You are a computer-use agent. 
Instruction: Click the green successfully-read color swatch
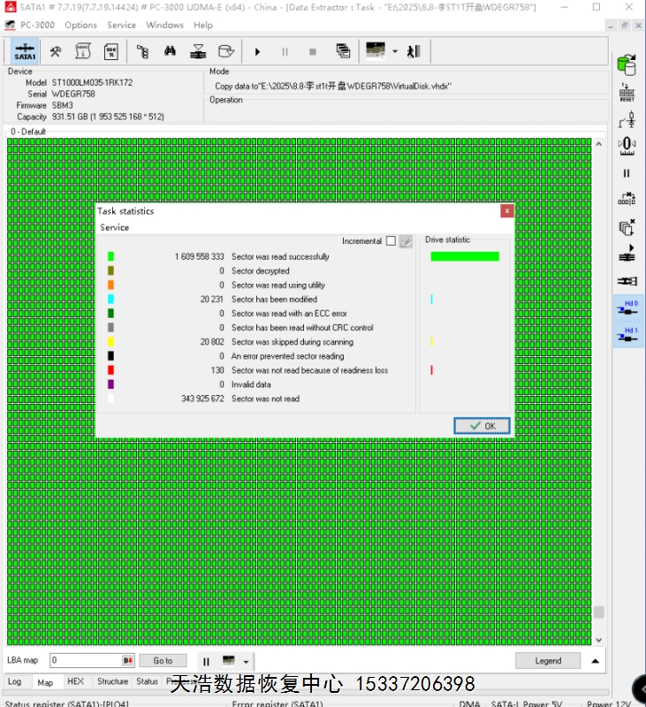coord(110,256)
